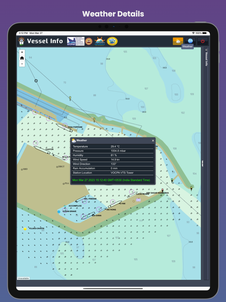Click the Wind Direction value 133°
226x302 pixels.
click(113, 164)
